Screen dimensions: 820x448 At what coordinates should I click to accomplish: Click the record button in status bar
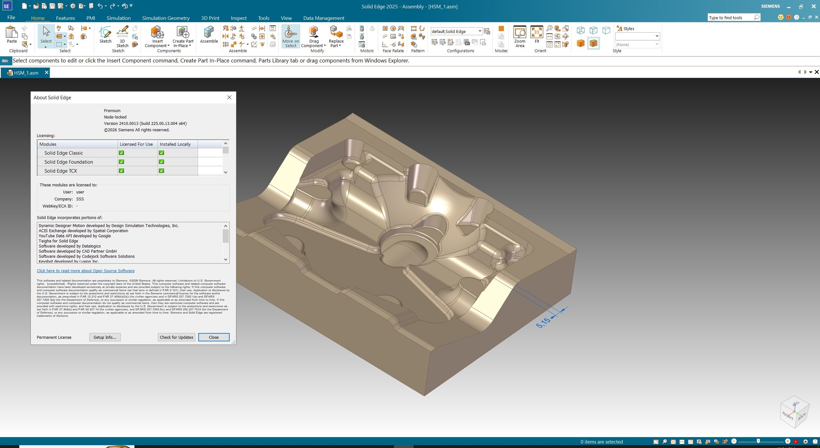805,442
